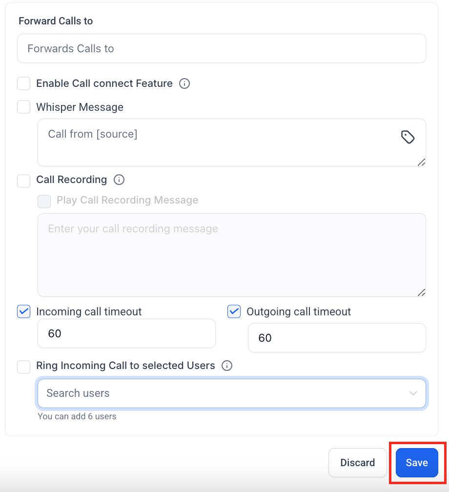Click info icon next to Call Recording
449x492 pixels.
(x=119, y=180)
